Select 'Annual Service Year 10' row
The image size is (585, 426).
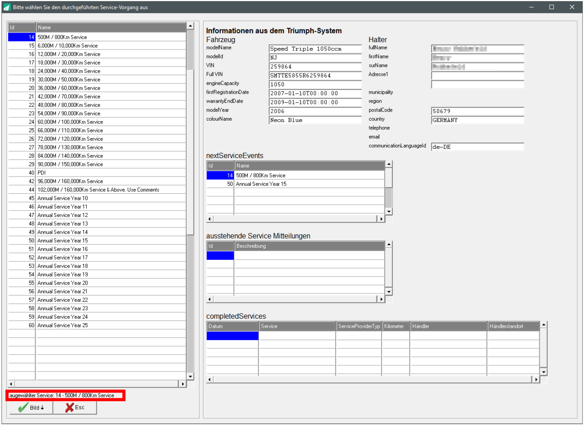click(x=97, y=198)
